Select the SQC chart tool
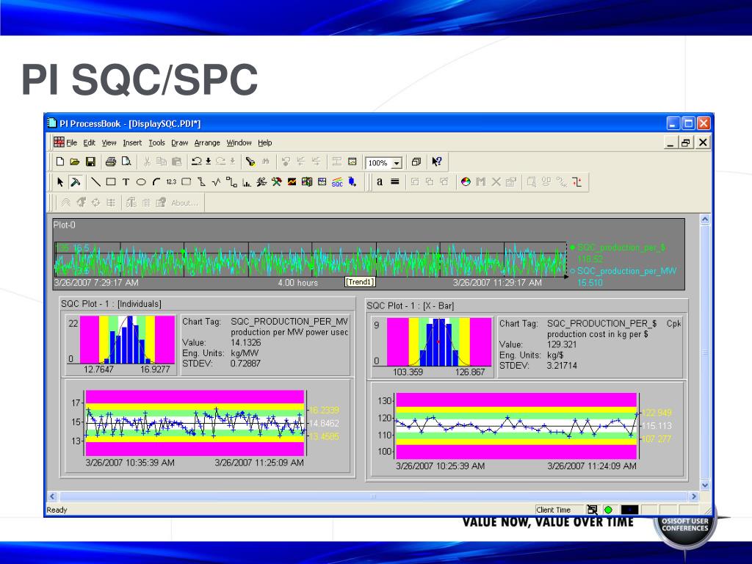 (337, 182)
